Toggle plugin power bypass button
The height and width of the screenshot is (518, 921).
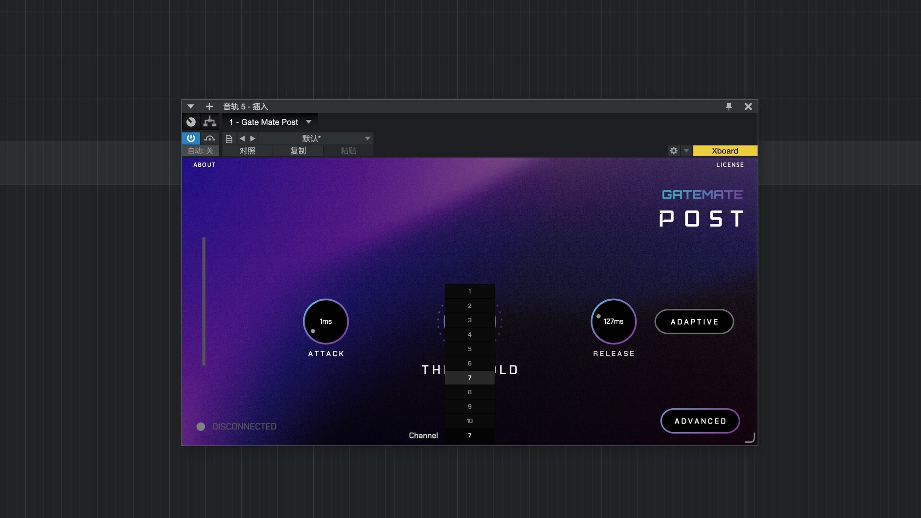pos(191,138)
